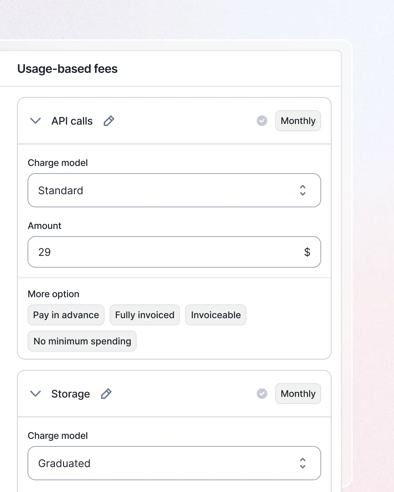Click the up-down arrows in the Graduated dropdown
Image resolution: width=394 pixels, height=492 pixels.
tap(303, 463)
